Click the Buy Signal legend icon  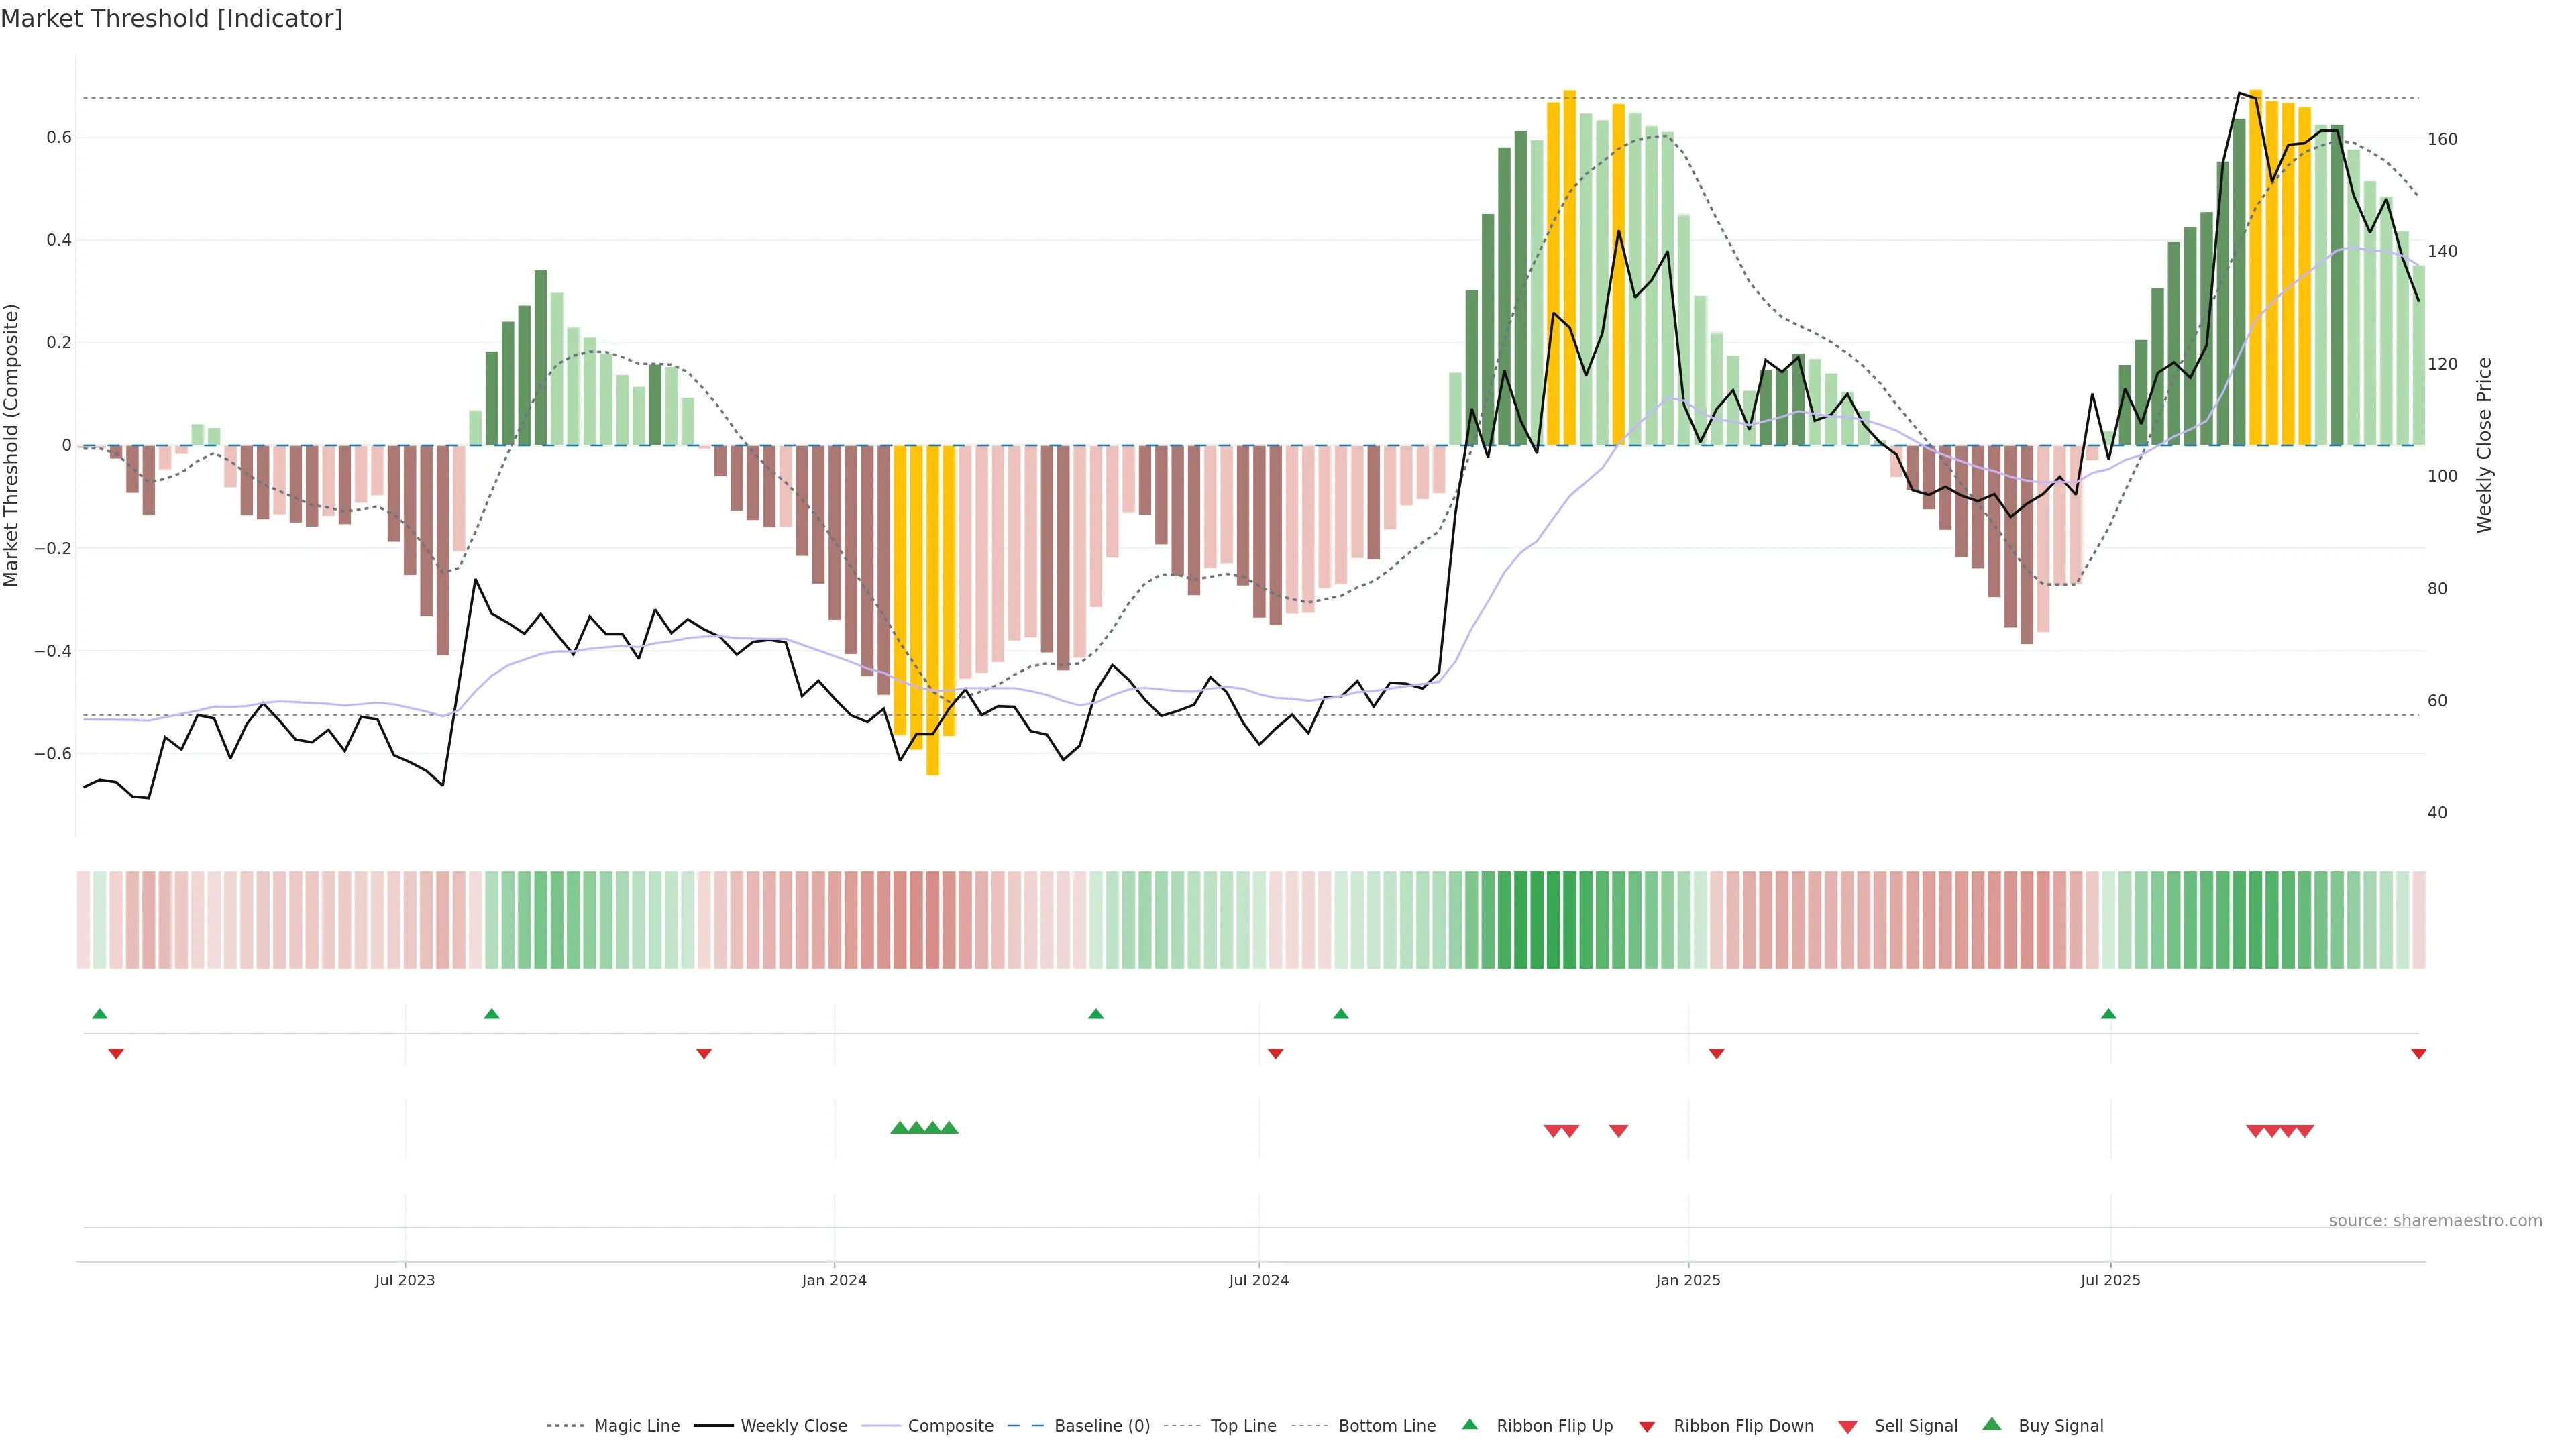coord(1992,1424)
